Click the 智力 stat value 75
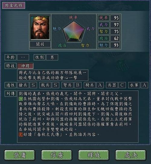Viewport: 151px width, 164px height. [x=115, y=32]
